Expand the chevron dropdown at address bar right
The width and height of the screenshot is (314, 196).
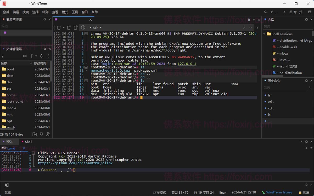coord(250,27)
